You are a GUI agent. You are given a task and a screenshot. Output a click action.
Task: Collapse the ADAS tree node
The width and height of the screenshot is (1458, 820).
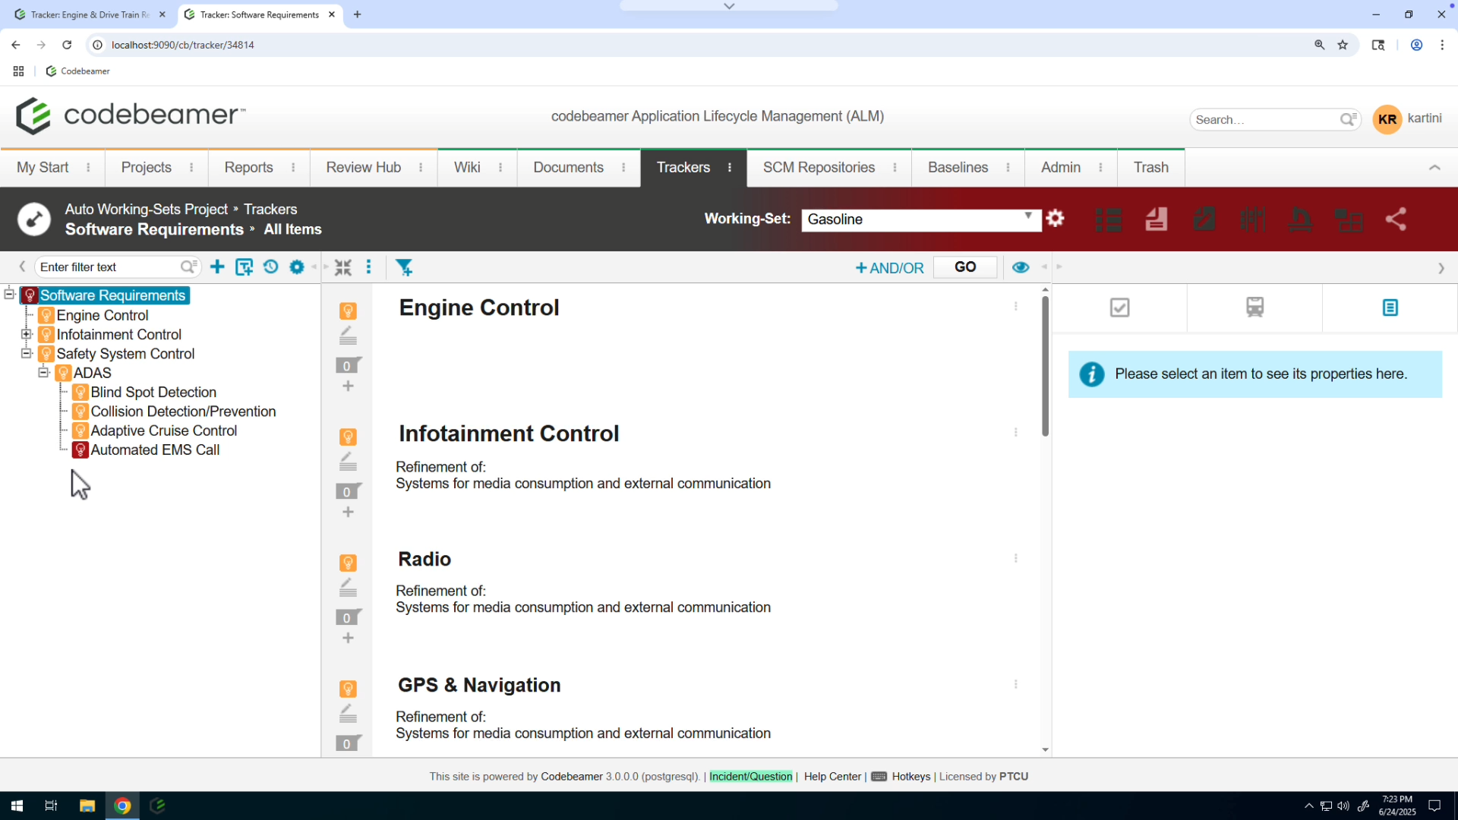point(44,372)
